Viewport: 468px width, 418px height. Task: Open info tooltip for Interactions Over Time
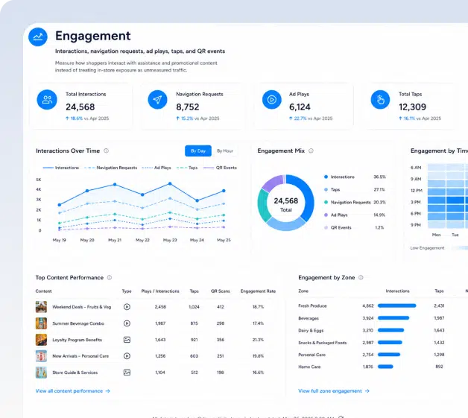coord(107,151)
